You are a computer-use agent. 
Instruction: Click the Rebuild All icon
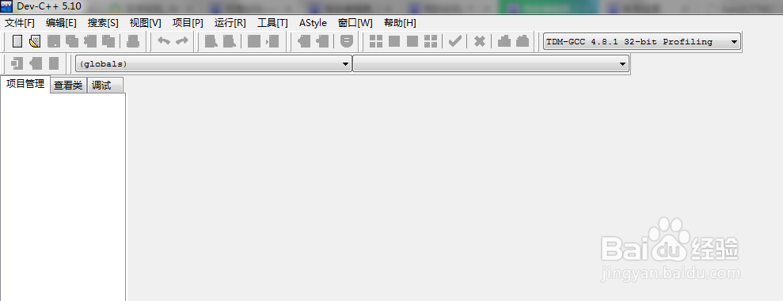tap(431, 41)
